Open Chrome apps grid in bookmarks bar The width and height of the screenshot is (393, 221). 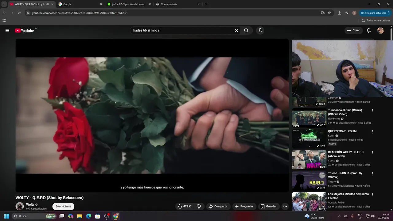pos(4,21)
